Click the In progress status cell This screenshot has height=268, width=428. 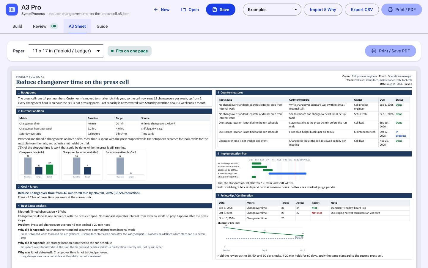point(402,134)
